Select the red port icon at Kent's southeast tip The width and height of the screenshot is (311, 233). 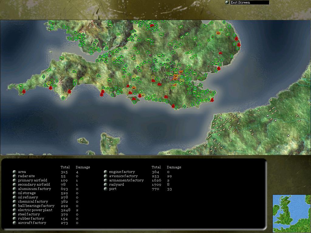click(x=212, y=100)
